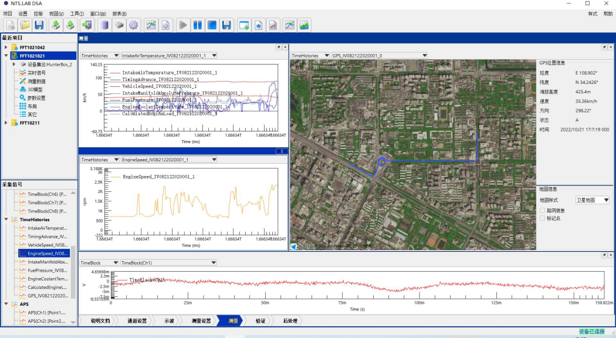Select the 其它 tree item
Viewport: 616px width, 338px height.
pyautogui.click(x=32, y=114)
